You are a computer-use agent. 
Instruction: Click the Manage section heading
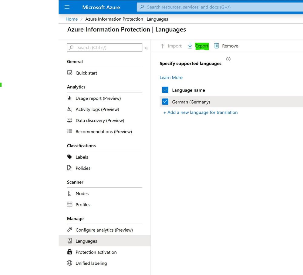75,219
